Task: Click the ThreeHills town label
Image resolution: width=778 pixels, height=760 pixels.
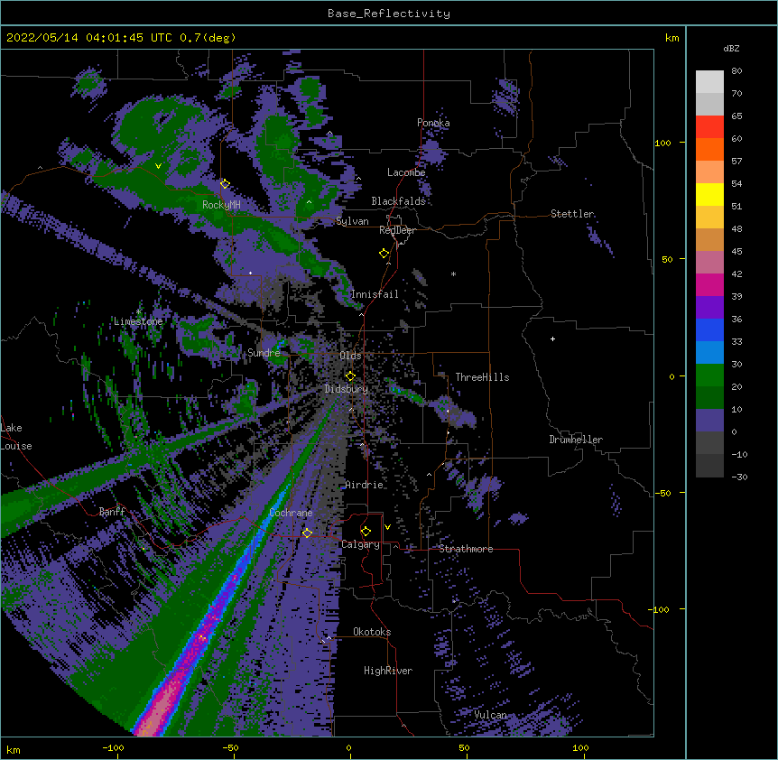Action: click(482, 377)
